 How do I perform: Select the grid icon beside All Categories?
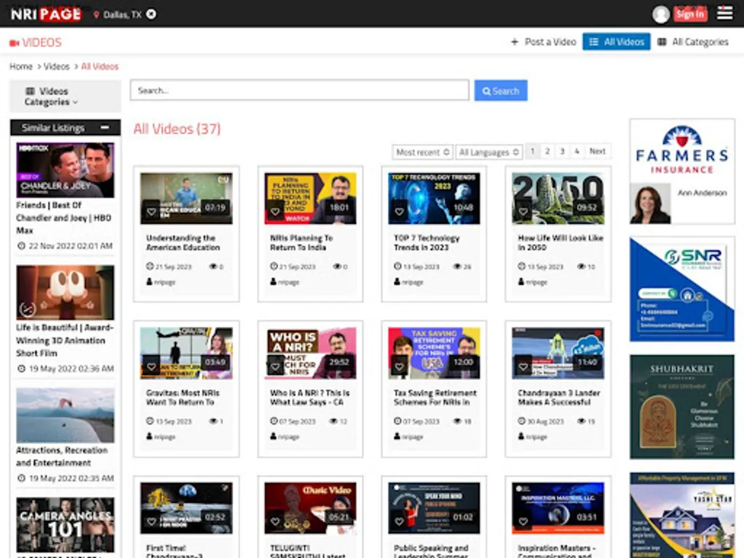coord(661,42)
